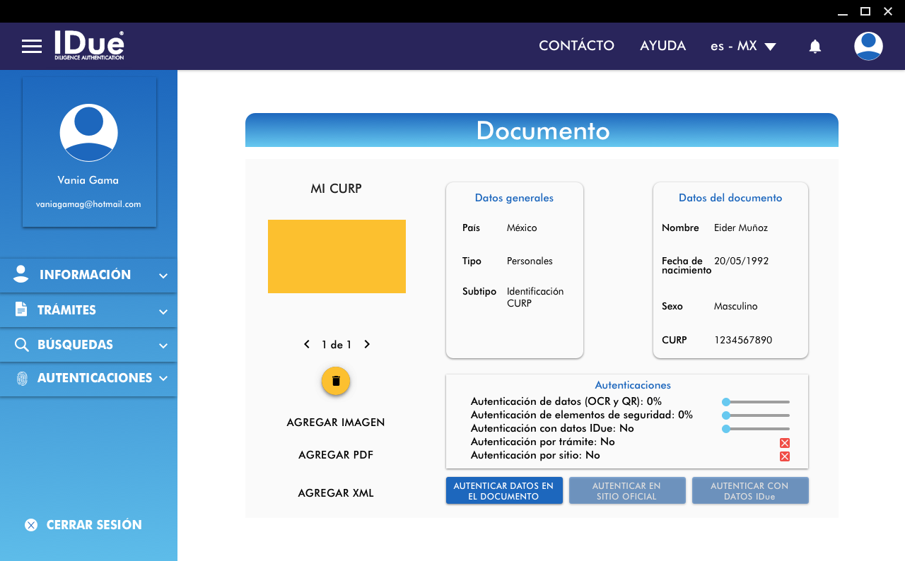Expand the Información sidebar section
The height and width of the screenshot is (561, 905).
point(88,276)
